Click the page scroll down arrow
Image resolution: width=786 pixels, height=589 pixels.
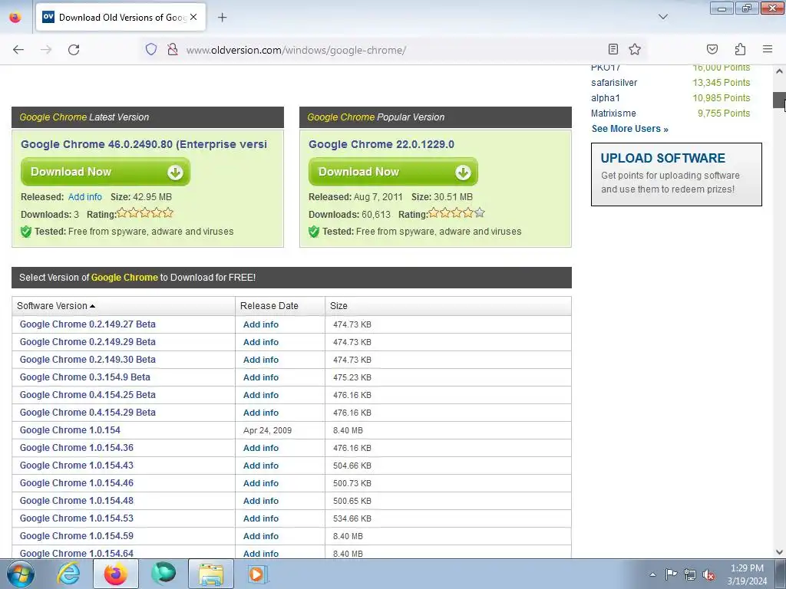[779, 552]
